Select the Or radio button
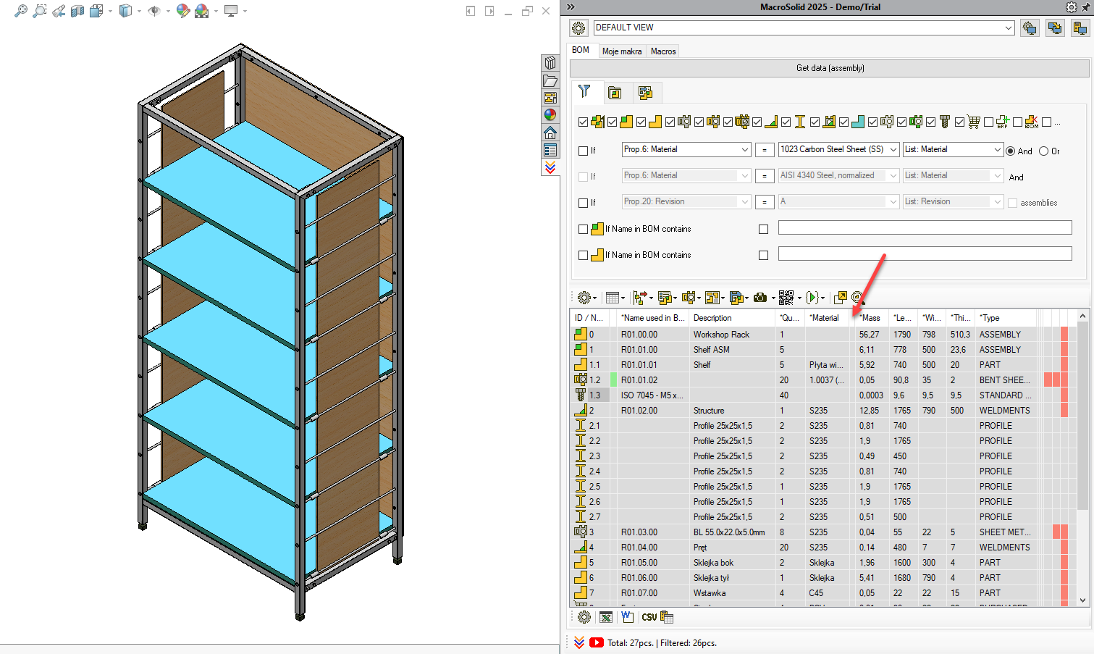Image resolution: width=1094 pixels, height=654 pixels. (1043, 151)
